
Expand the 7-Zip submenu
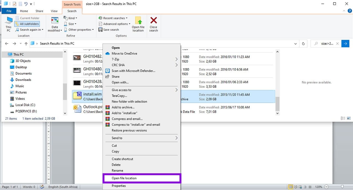pos(141,59)
